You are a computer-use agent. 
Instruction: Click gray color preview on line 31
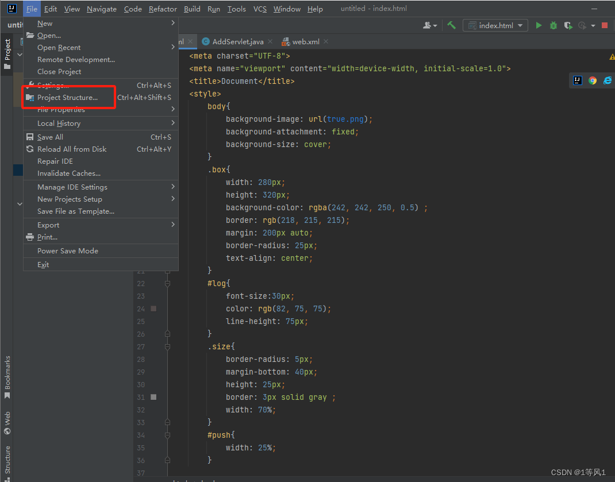coord(153,398)
